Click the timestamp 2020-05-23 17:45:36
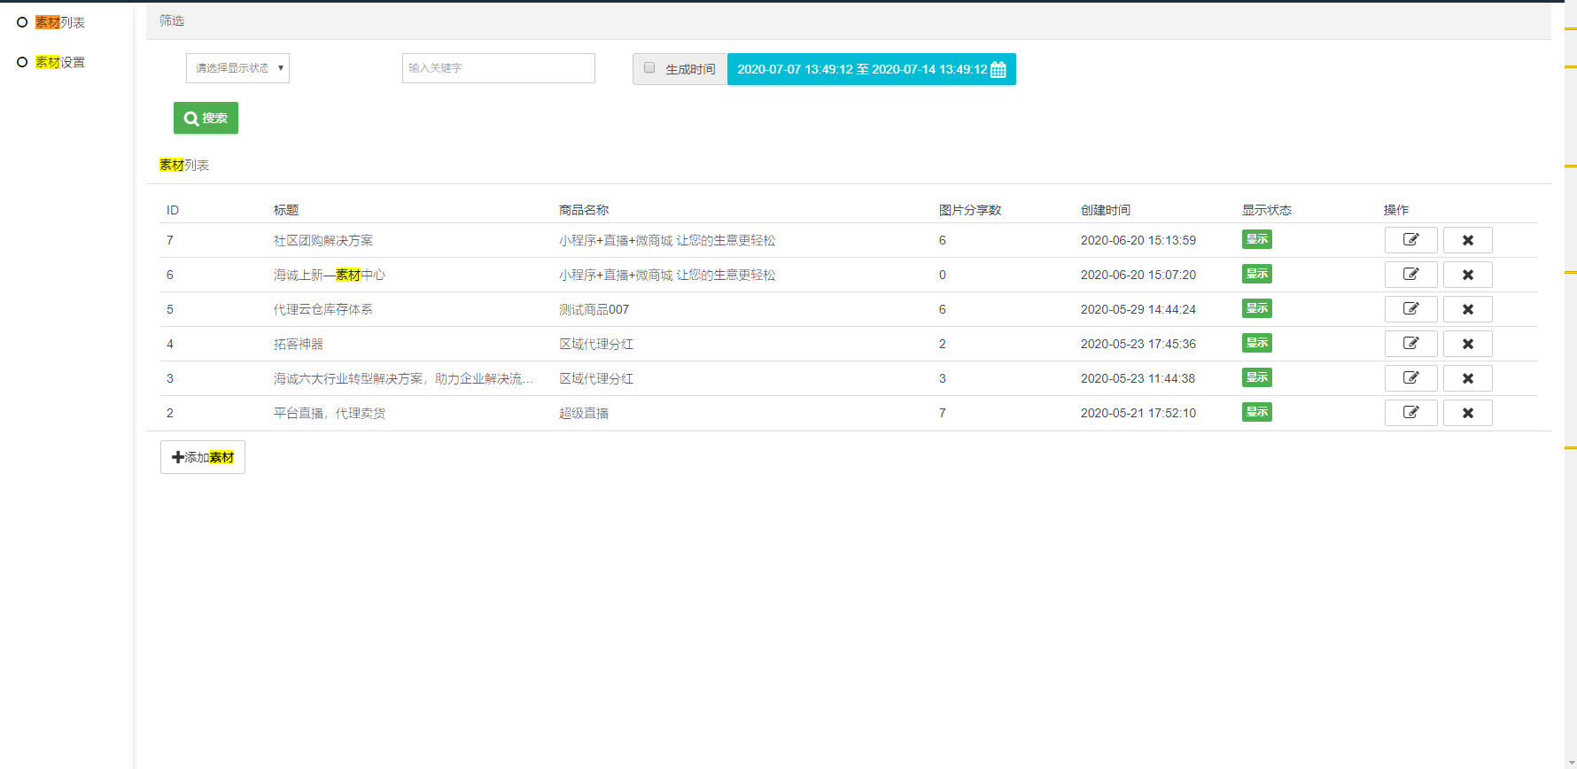The width and height of the screenshot is (1577, 769). (1138, 344)
